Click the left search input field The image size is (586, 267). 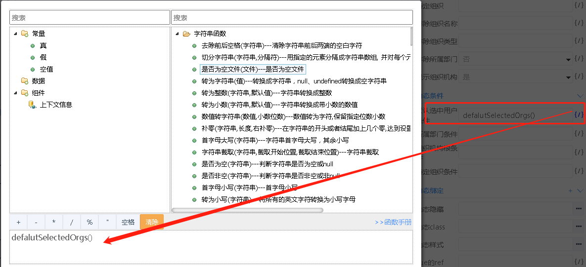point(89,17)
